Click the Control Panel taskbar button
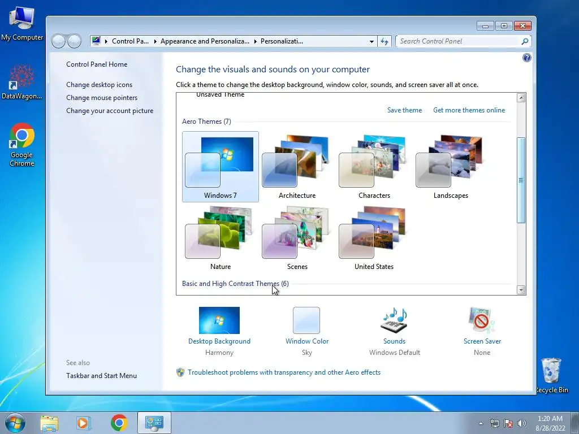 pyautogui.click(x=154, y=423)
